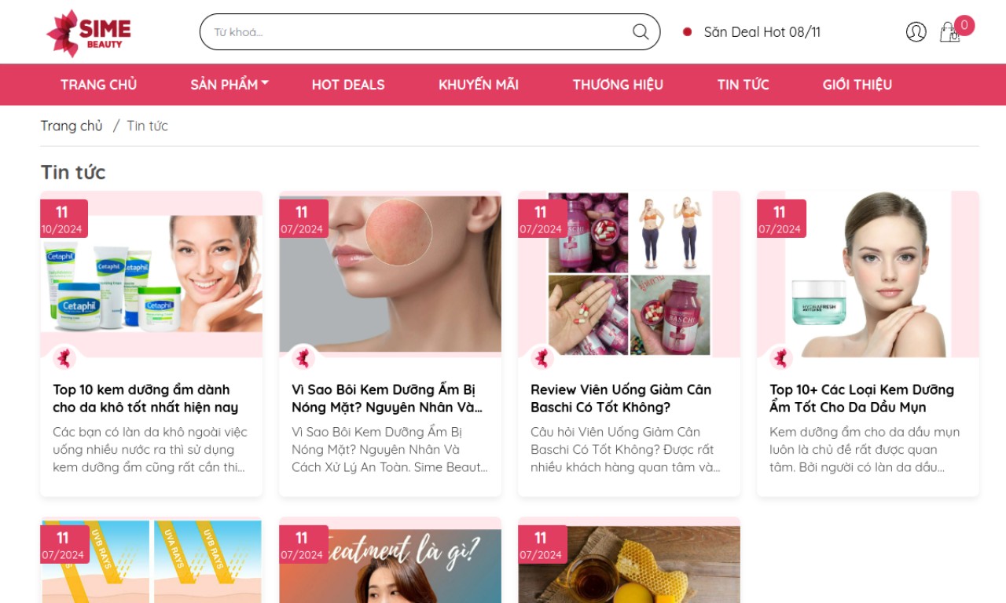The width and height of the screenshot is (1006, 603).
Task: Select Khuyến Mãi in navigation bar
Action: pos(479,85)
